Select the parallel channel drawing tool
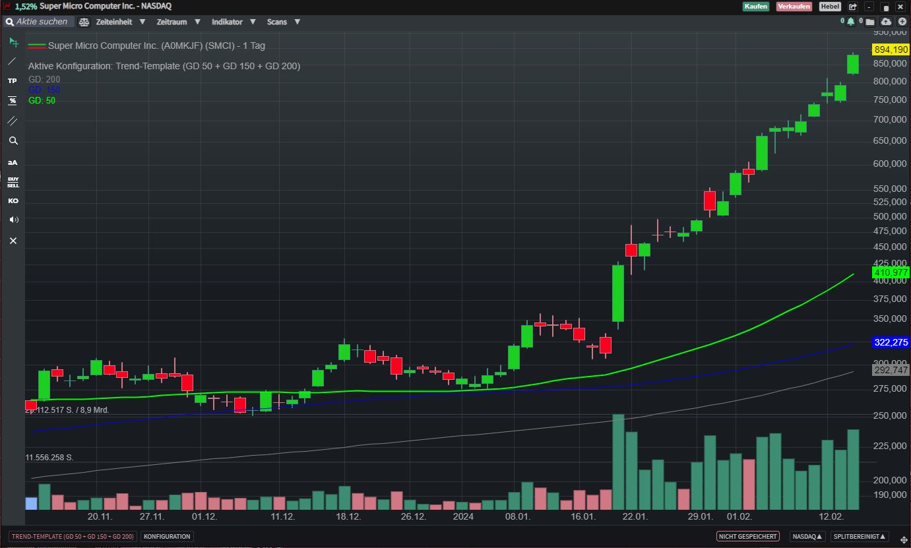Image resolution: width=911 pixels, height=548 pixels. click(13, 121)
